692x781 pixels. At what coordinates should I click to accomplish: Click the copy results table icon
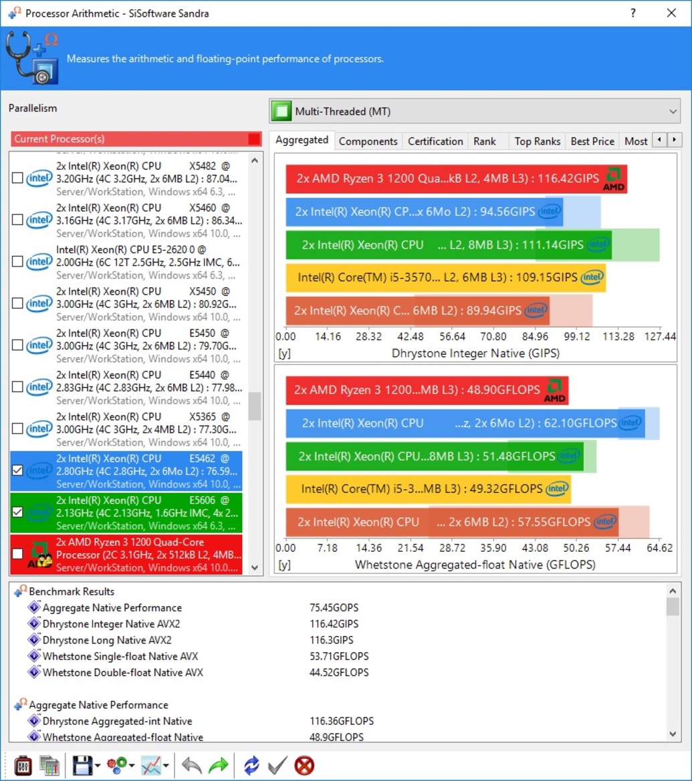[49, 766]
